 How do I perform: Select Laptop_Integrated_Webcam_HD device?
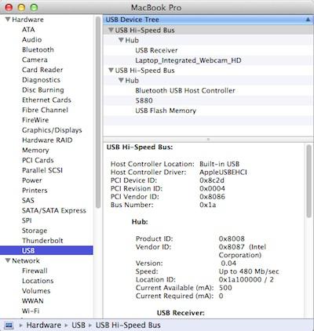tap(188, 60)
